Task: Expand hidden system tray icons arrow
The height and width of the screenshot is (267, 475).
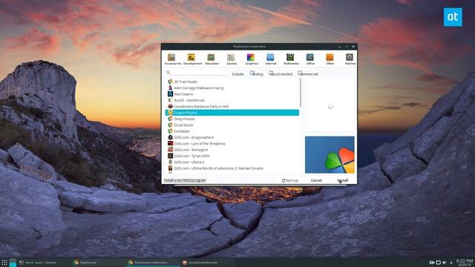Action: pyautogui.click(x=451, y=263)
